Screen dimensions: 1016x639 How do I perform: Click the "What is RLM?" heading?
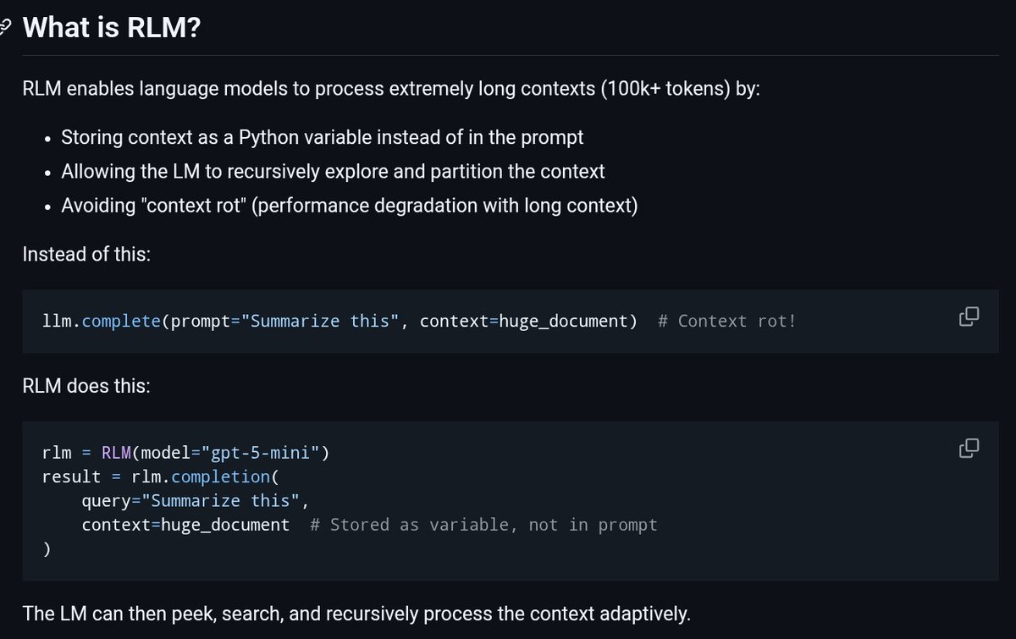click(x=111, y=27)
